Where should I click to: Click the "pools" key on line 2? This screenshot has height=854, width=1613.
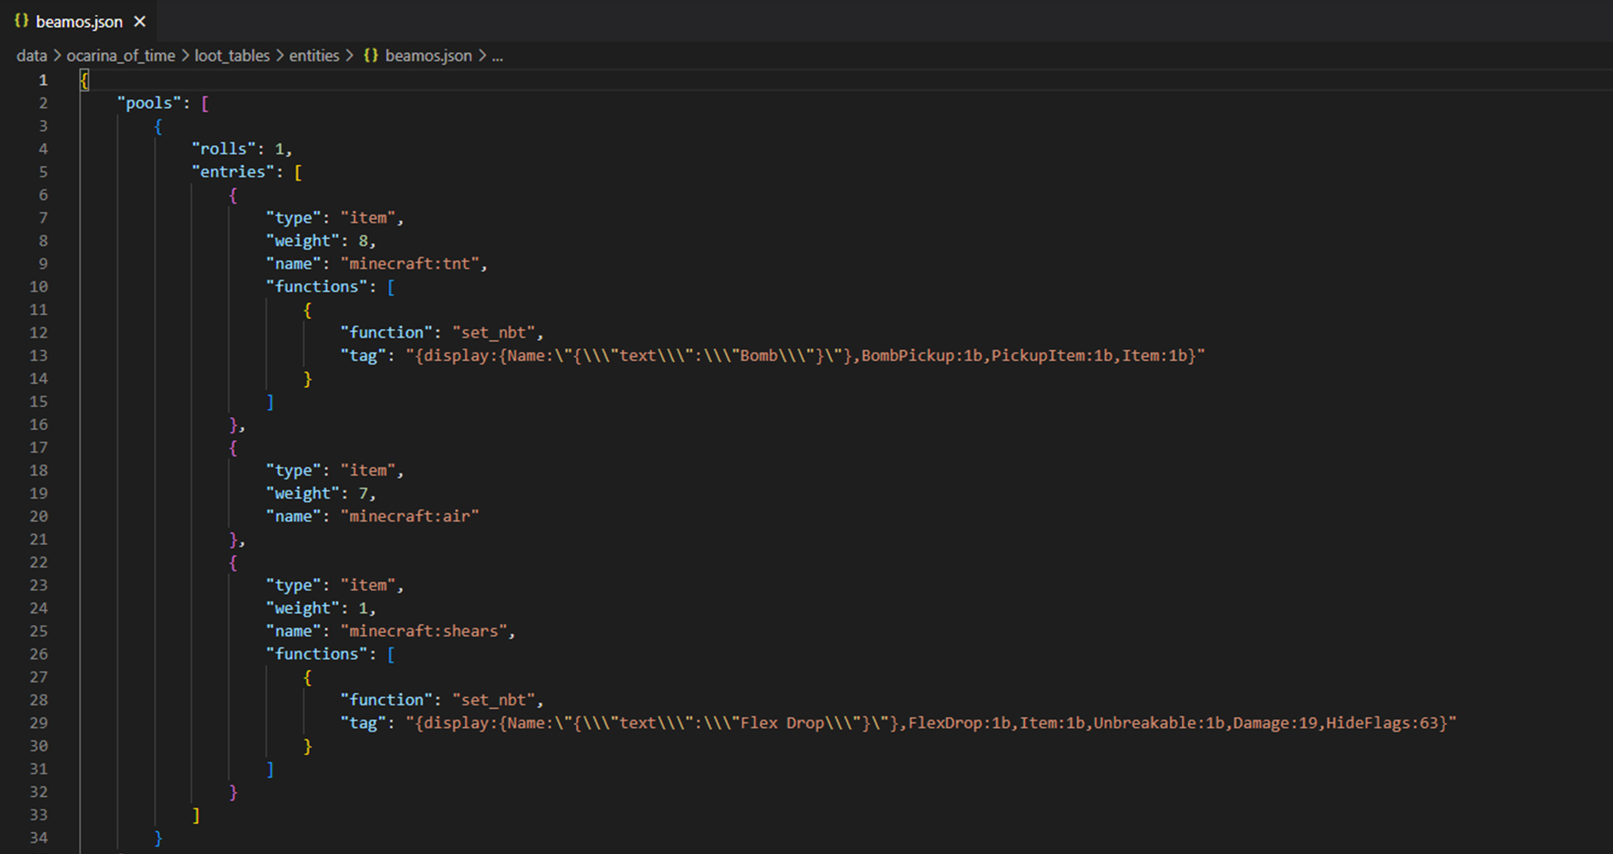pyautogui.click(x=150, y=103)
